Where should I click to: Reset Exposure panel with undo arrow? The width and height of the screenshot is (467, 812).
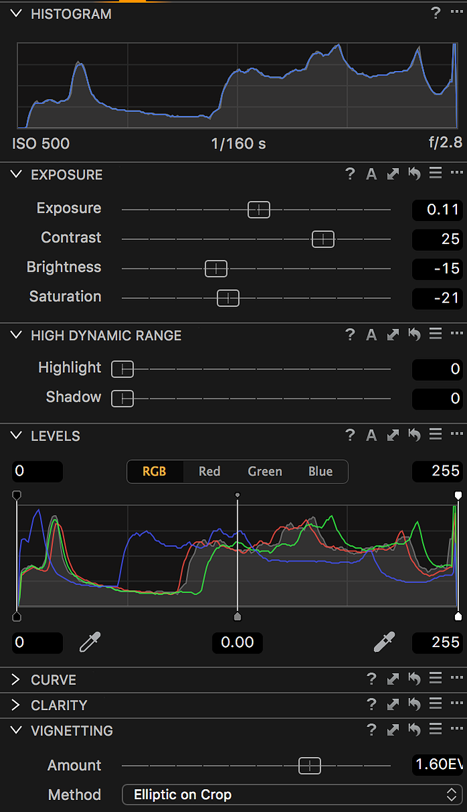(415, 174)
